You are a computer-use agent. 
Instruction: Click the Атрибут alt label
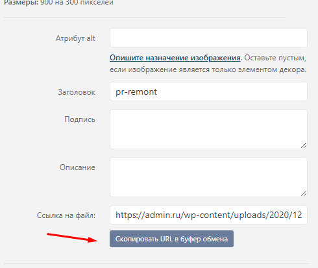[x=75, y=38]
